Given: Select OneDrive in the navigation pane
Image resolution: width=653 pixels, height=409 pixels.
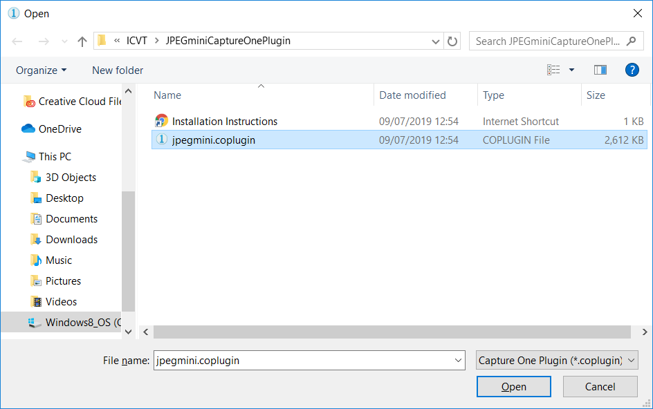Looking at the screenshot, I should 60,129.
